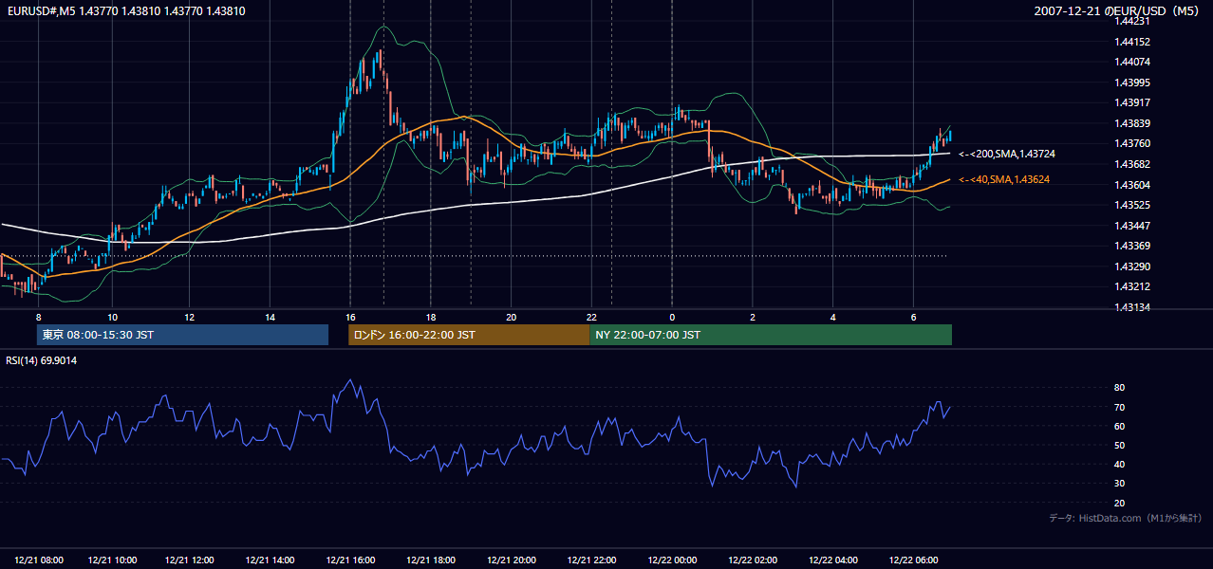
Task: Click price axis value 1.43682
Action: tap(1132, 164)
